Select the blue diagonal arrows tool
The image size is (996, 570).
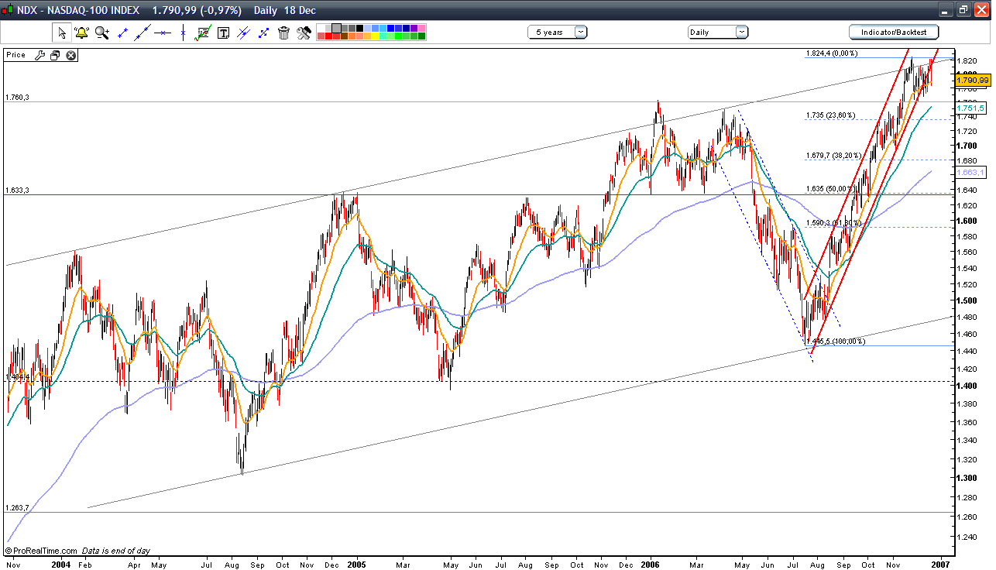263,33
